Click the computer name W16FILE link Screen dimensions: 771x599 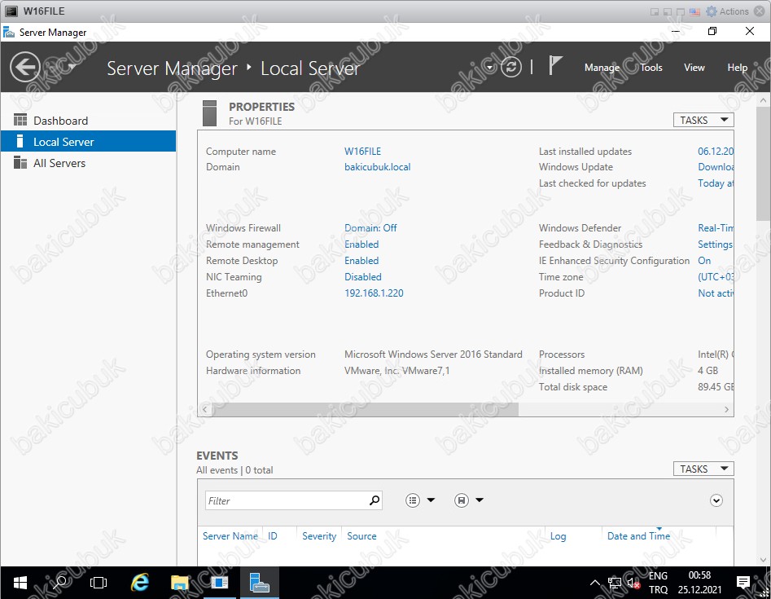pos(362,151)
